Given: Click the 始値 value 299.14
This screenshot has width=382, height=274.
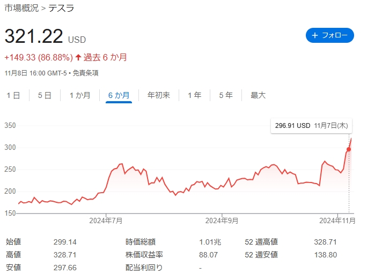Looking at the screenshot, I should (65, 242).
